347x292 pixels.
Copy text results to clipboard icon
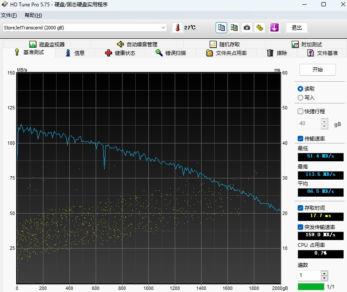coord(221,28)
